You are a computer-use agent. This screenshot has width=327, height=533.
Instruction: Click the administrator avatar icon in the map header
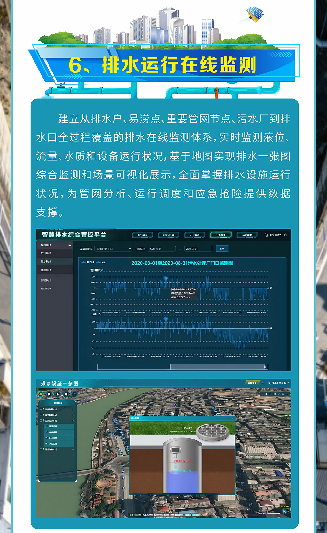(x=270, y=383)
